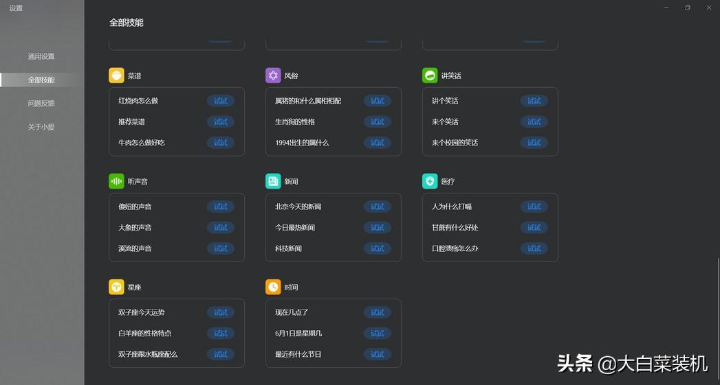Click 试试 beside 甘蔗有什么好处
Screen dimensions: 720x385
click(534, 227)
